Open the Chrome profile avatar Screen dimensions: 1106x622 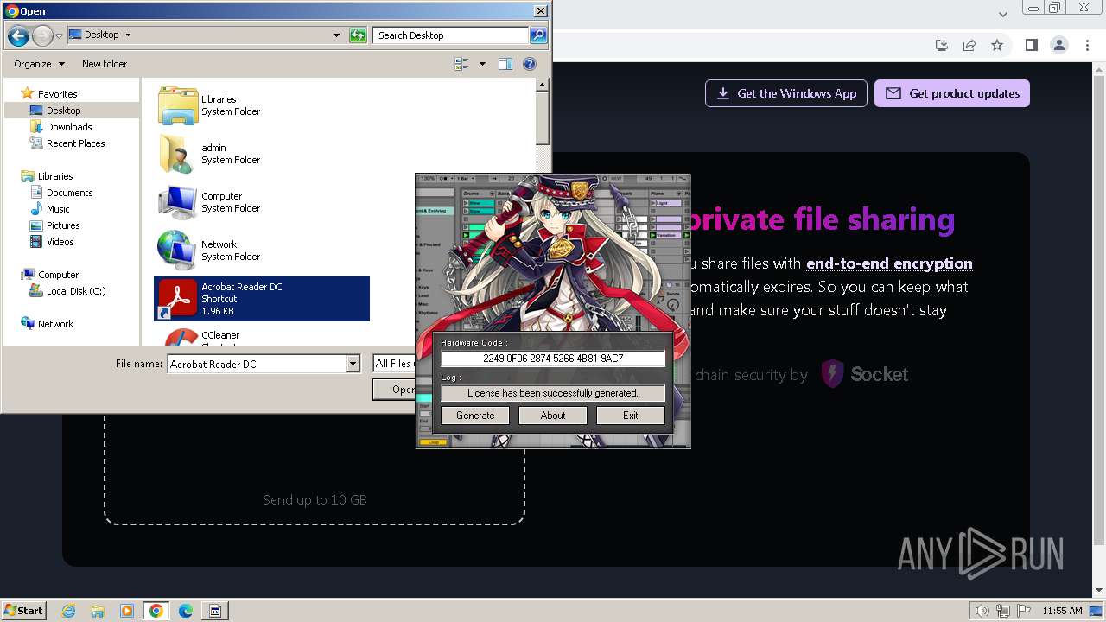coord(1058,45)
